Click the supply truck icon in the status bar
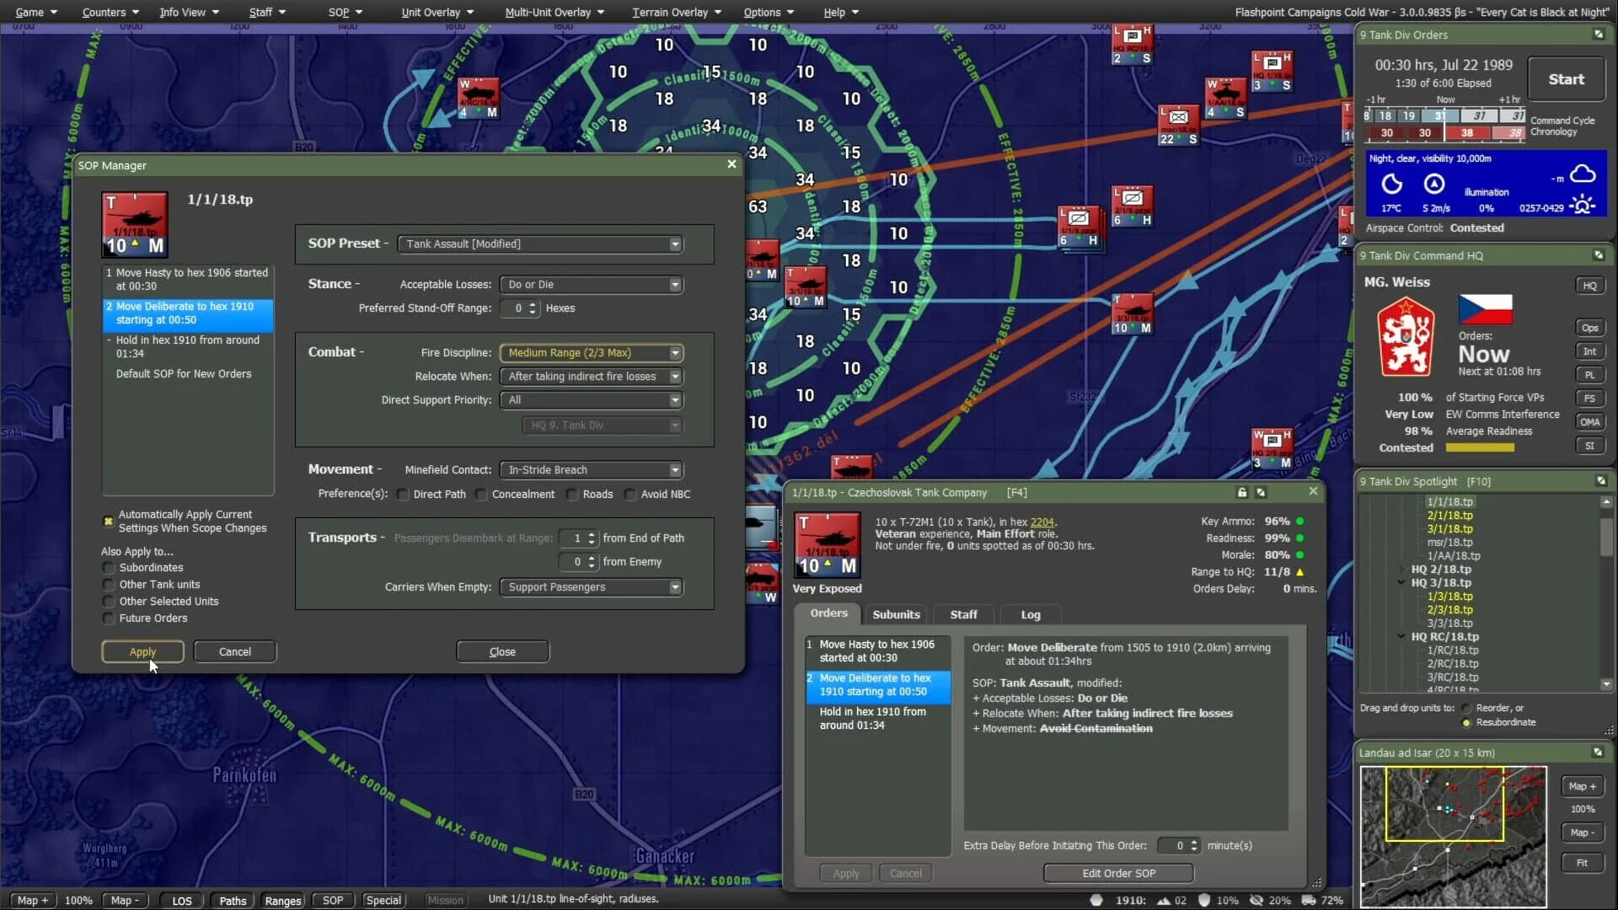 pos(1307,900)
